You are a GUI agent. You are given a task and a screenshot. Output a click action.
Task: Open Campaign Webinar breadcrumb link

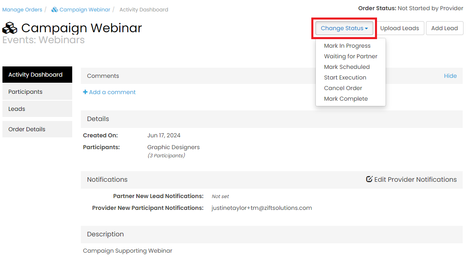(x=85, y=9)
